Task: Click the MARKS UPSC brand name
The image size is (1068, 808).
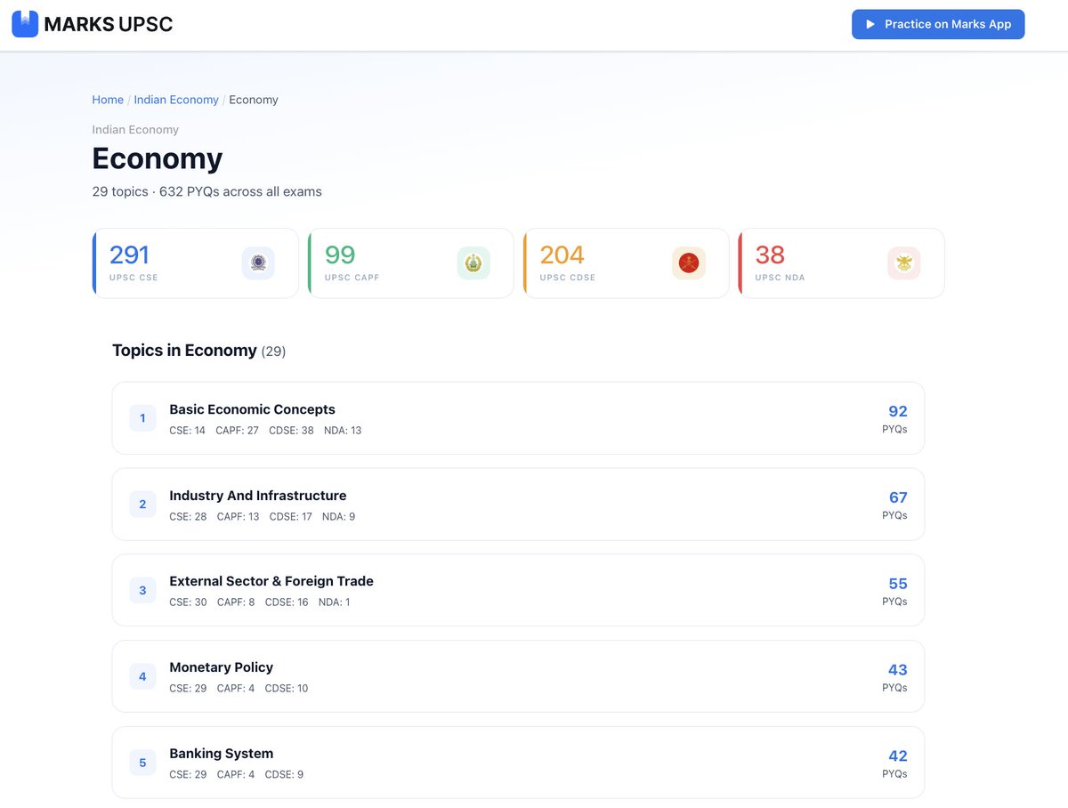Action: point(108,25)
